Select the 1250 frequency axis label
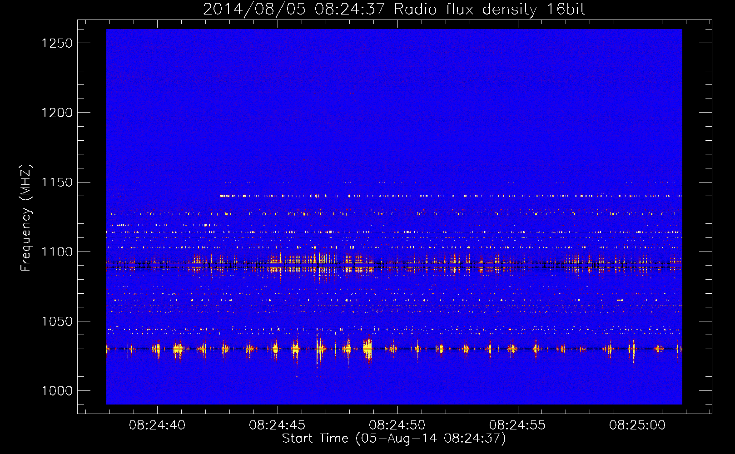This screenshot has width=735, height=454. tap(57, 43)
